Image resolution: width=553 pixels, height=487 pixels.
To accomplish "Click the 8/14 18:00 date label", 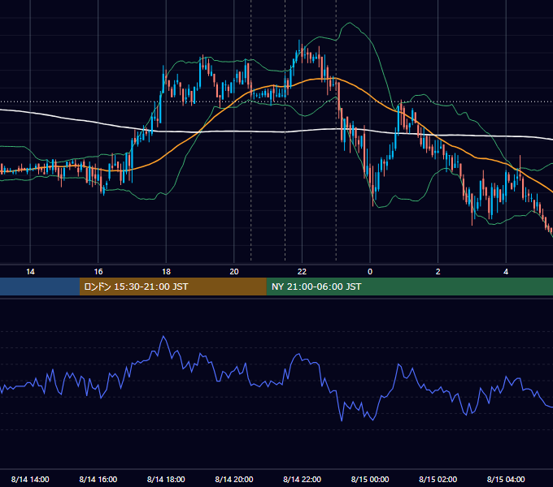I will coord(166,479).
